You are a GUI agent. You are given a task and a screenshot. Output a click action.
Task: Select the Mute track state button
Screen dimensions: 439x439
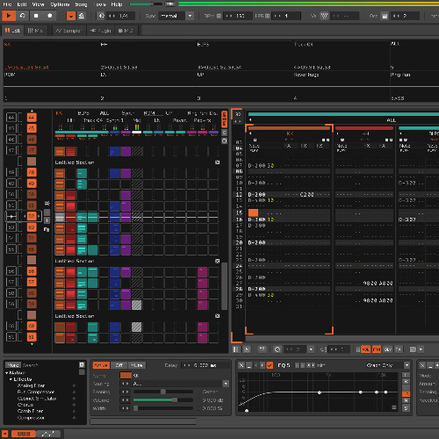[x=137, y=365]
